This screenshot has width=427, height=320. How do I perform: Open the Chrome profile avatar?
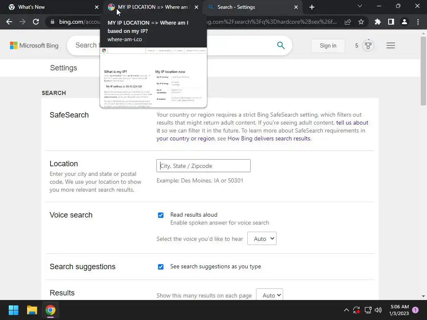point(404,22)
